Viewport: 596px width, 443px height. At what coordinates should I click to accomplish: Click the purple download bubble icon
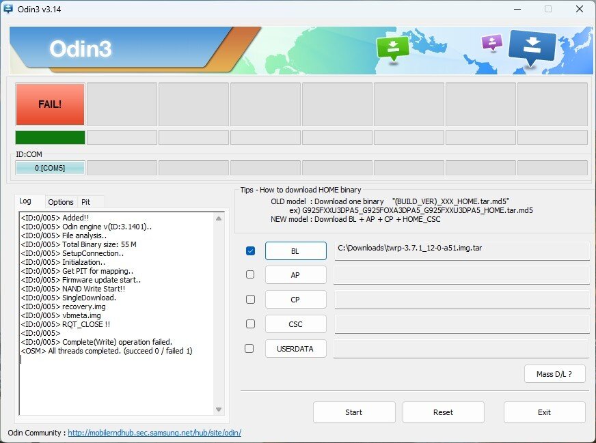coord(491,43)
